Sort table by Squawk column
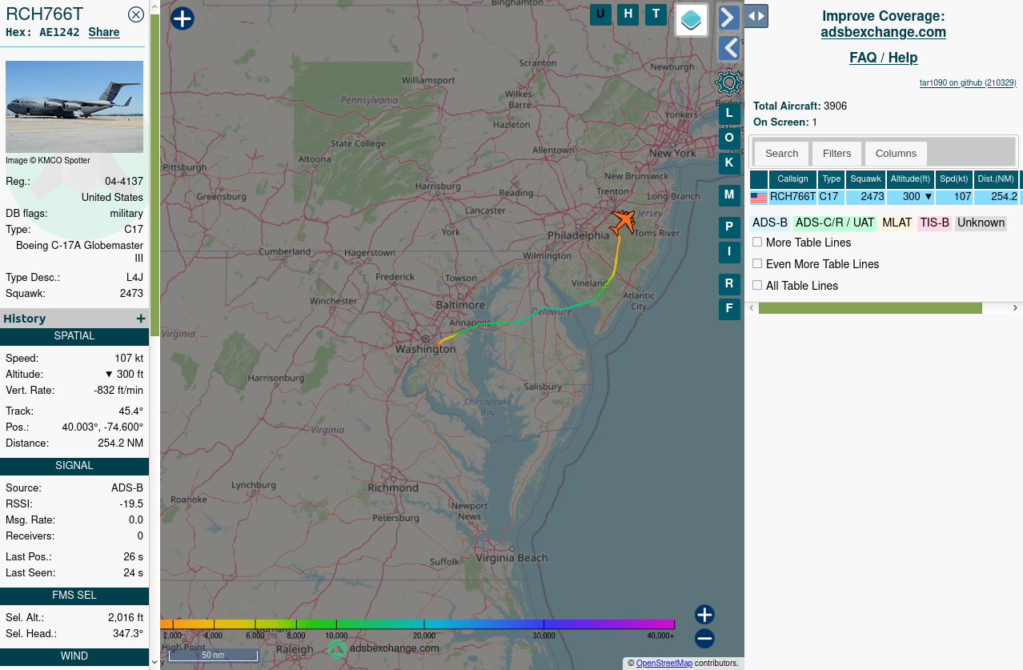The image size is (1023, 670). [x=866, y=179]
